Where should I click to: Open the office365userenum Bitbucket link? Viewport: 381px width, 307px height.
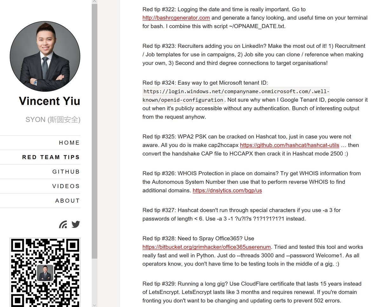pos(207,247)
